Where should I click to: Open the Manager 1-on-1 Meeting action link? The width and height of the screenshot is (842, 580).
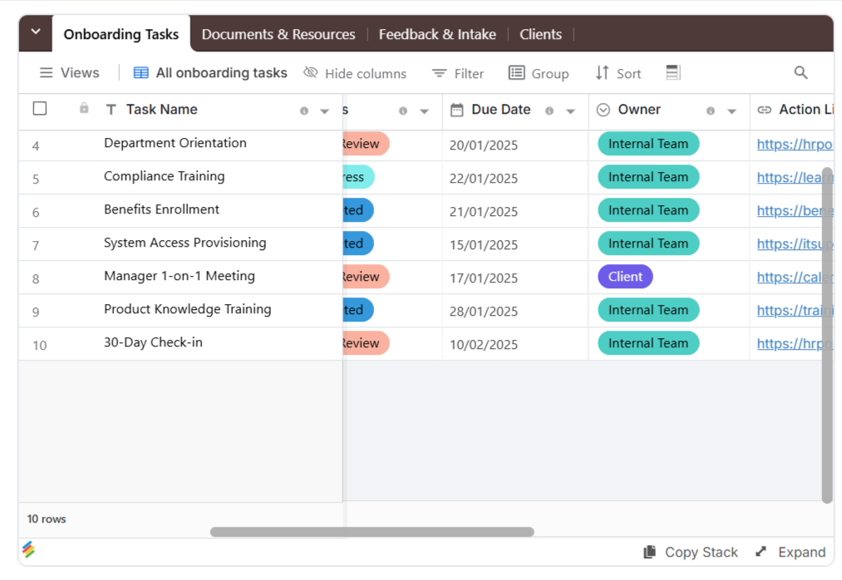pyautogui.click(x=795, y=277)
